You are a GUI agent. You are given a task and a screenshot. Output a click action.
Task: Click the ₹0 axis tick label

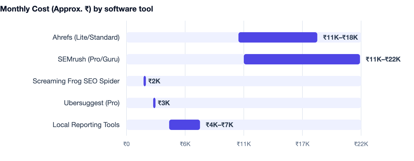(126, 144)
